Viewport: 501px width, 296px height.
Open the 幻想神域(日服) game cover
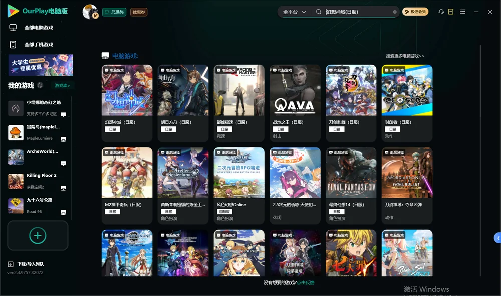pos(127,90)
